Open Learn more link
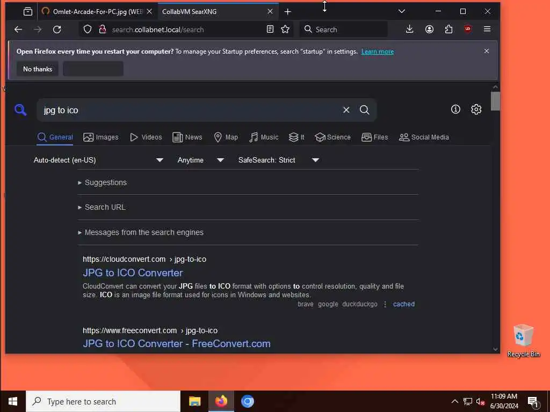Image resolution: width=550 pixels, height=412 pixels. (378, 51)
